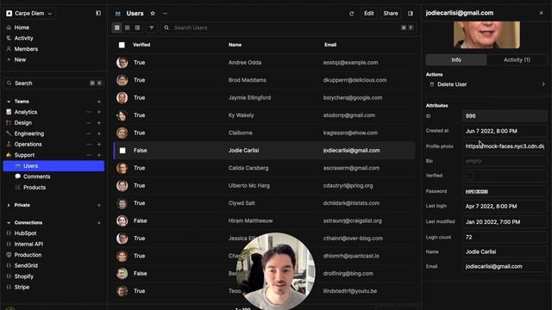
Task: Expand the Private section
Action: click(x=9, y=205)
